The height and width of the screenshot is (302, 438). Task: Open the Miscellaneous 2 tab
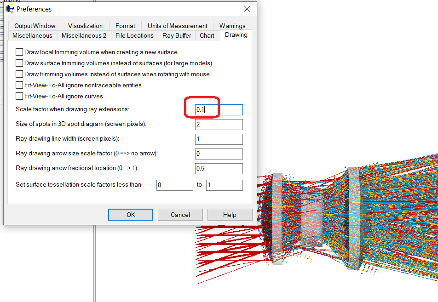point(84,35)
